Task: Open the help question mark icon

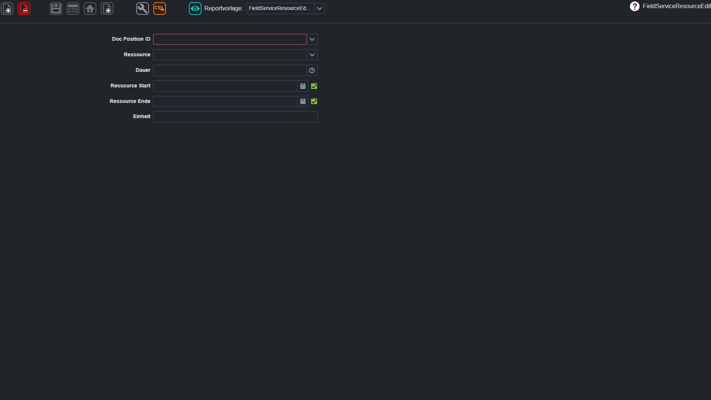Action: pyautogui.click(x=634, y=6)
